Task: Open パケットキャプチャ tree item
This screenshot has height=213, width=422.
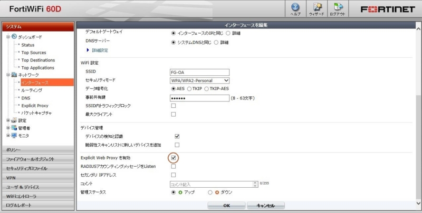Action: tap(36, 113)
